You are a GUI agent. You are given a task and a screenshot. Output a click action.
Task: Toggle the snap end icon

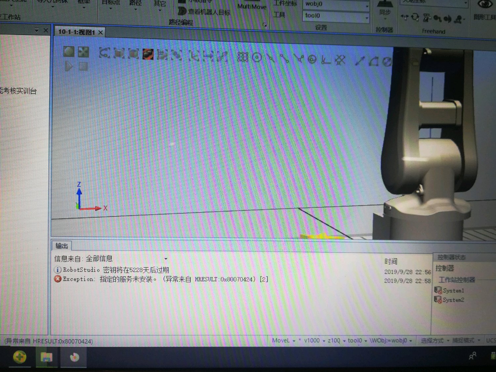[285, 59]
